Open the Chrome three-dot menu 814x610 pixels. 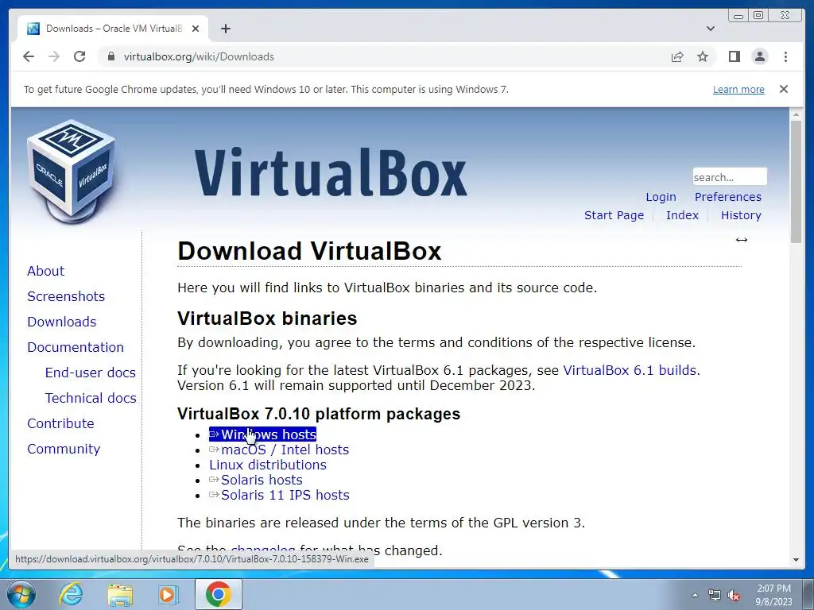(x=785, y=56)
